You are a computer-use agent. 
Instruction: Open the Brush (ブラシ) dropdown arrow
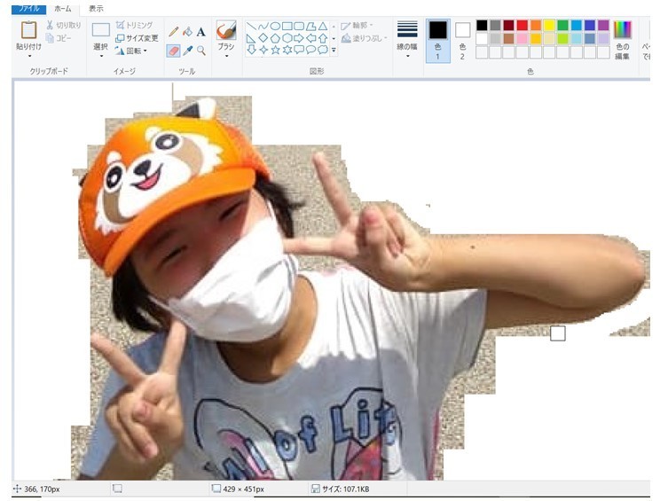click(226, 56)
